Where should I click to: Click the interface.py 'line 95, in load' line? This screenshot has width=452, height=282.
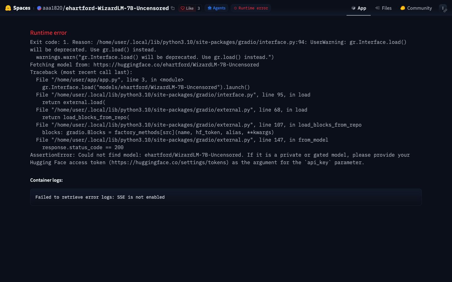click(173, 95)
